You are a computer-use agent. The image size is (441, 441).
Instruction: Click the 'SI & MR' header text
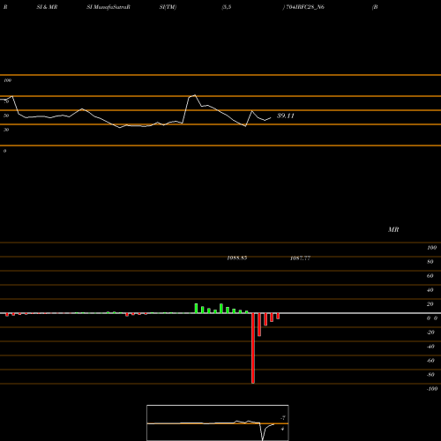47,7
